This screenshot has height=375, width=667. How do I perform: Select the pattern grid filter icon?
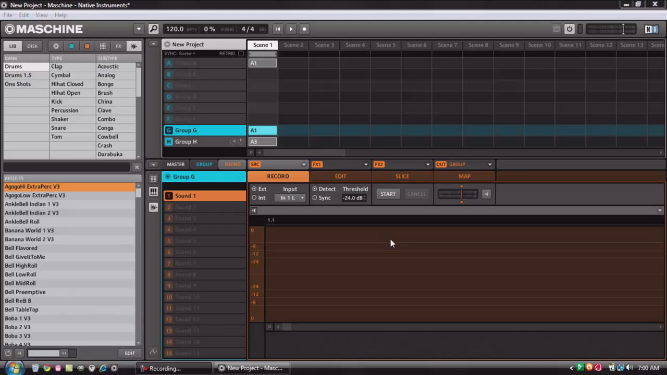coord(103,46)
